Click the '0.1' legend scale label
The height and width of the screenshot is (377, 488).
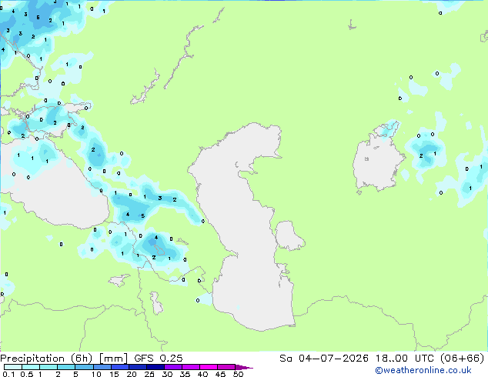[x=8, y=374]
